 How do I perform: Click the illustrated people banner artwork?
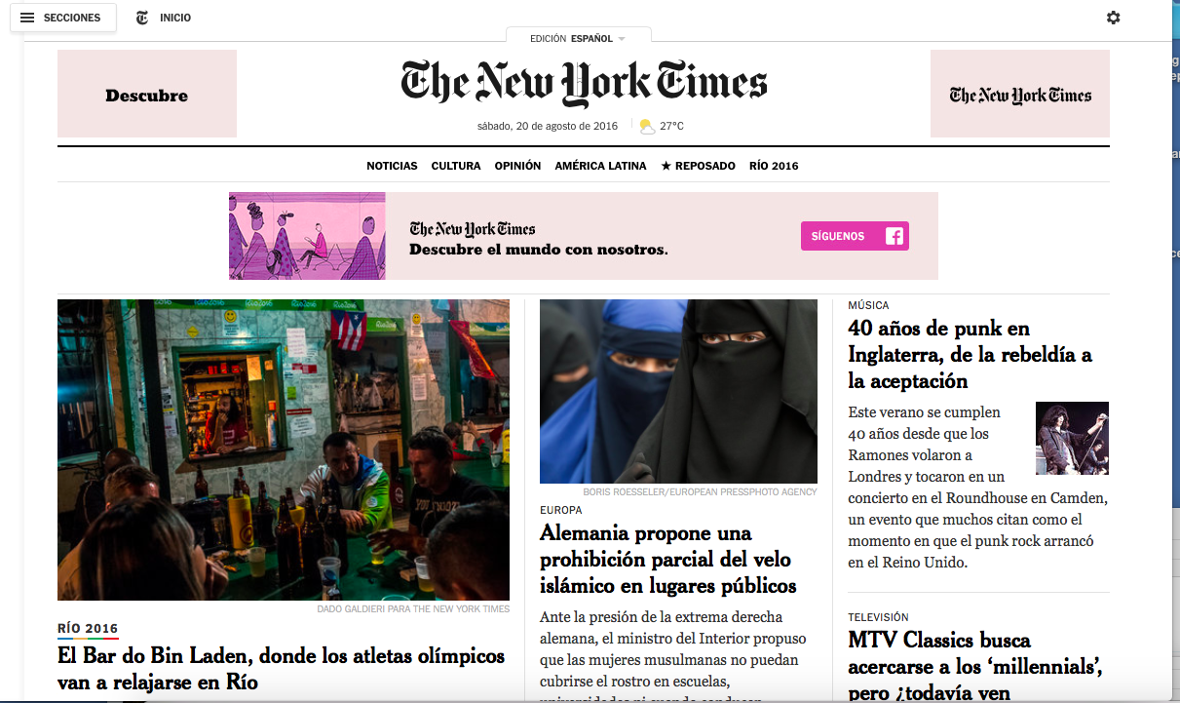307,236
